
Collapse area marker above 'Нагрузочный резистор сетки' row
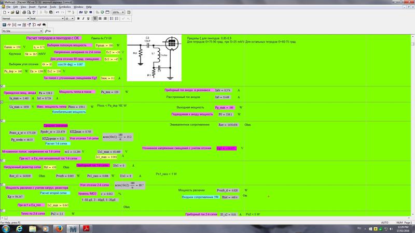2,161
